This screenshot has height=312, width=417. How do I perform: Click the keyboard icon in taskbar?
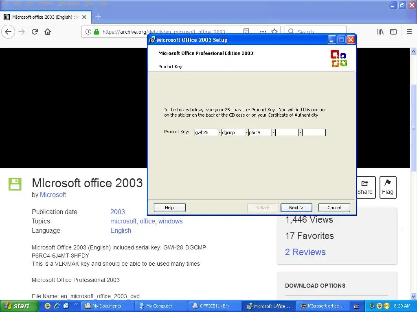(x=357, y=306)
